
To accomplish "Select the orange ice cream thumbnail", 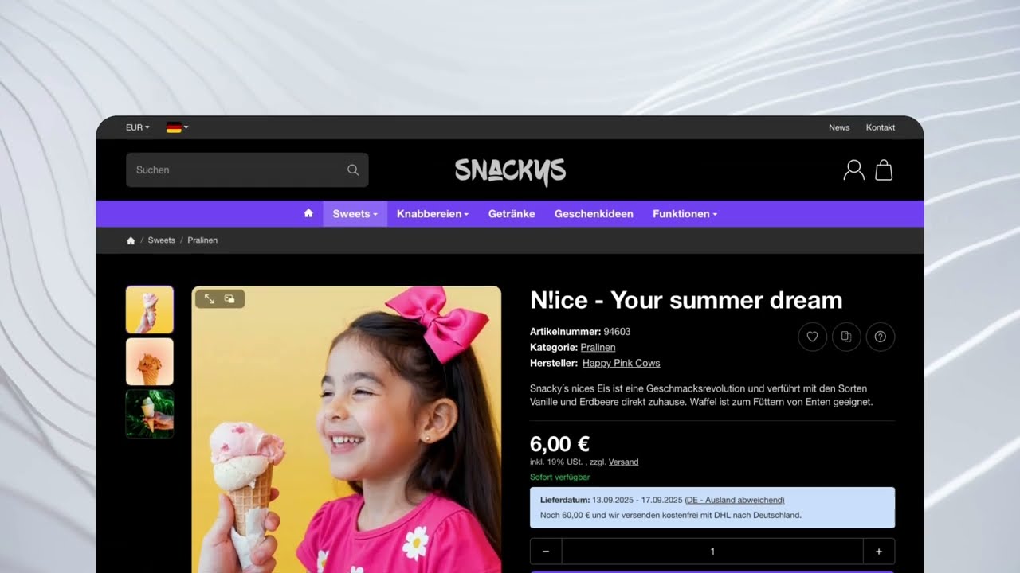I will (x=150, y=361).
